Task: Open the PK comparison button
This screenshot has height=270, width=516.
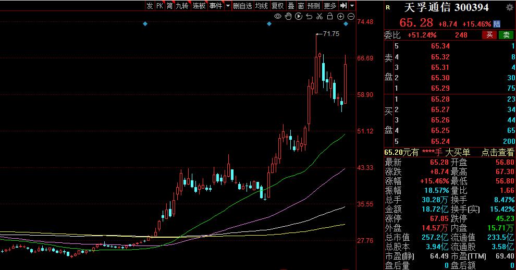Action: point(159,6)
